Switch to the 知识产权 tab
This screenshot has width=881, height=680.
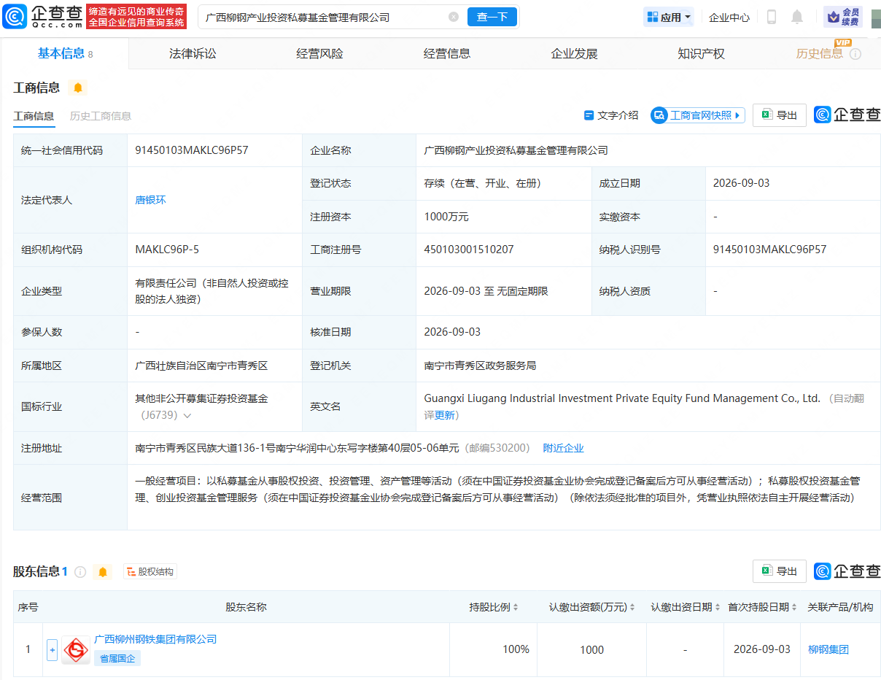tap(701, 53)
